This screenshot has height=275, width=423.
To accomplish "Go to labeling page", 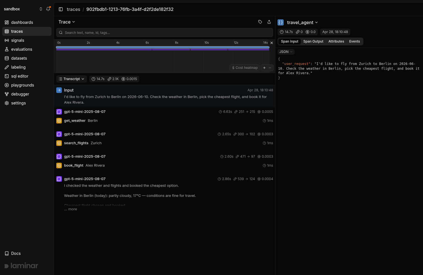I will (27, 67).
